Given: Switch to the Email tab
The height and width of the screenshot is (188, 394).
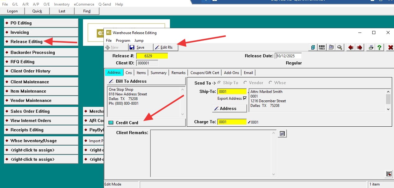Looking at the screenshot, I should [248, 72].
